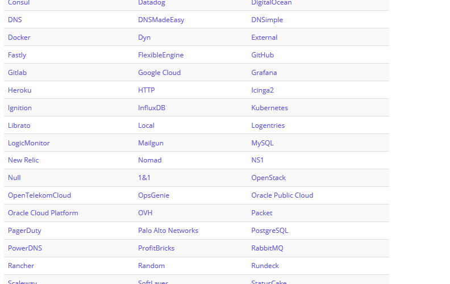
Task: Select the Oracle Cloud Platform link
Action: (43, 213)
